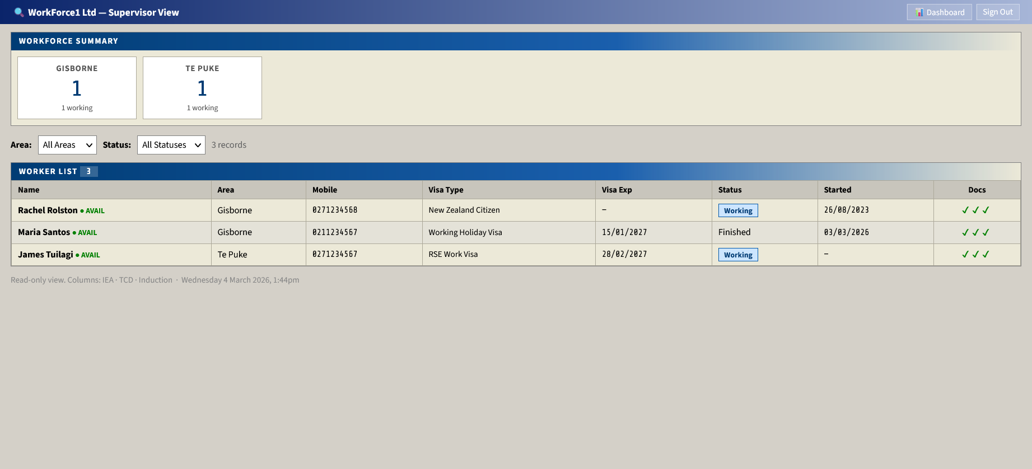Click James Tuilagi's AVAIL status indicator
1032x469 pixels.
click(88, 255)
